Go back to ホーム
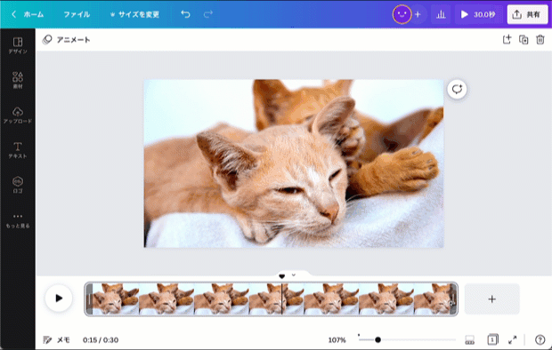 (28, 14)
